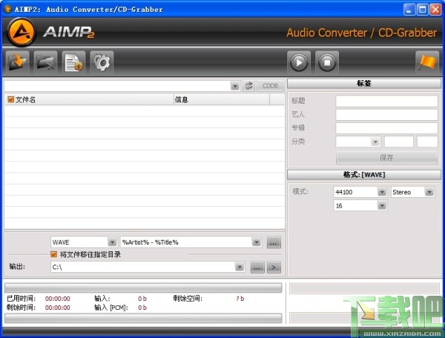The width and height of the screenshot is (445, 338).
Task: Open the 16 bit depth dropdown
Action: (x=382, y=205)
